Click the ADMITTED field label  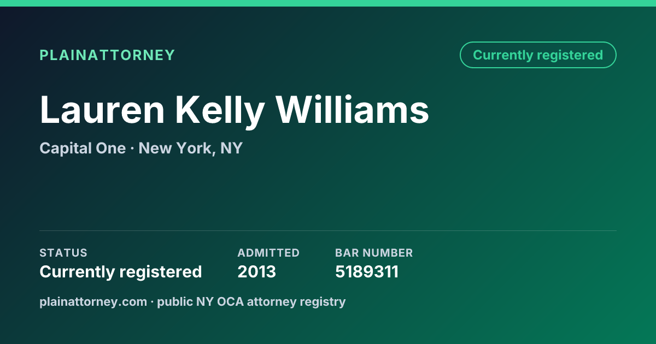(268, 253)
